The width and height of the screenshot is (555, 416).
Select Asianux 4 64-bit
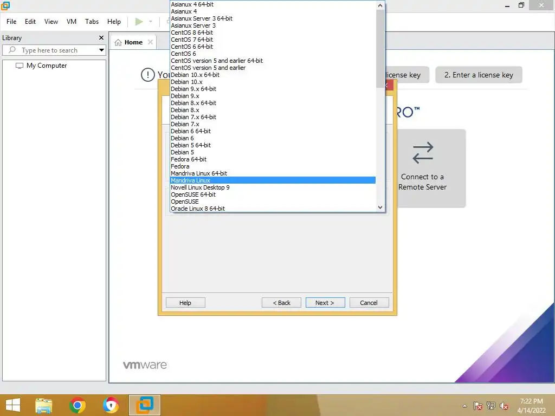coord(273,4)
